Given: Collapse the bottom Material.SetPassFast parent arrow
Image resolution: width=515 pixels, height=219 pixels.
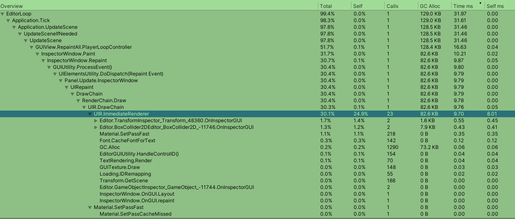Looking at the screenshot, I should [x=90, y=207].
